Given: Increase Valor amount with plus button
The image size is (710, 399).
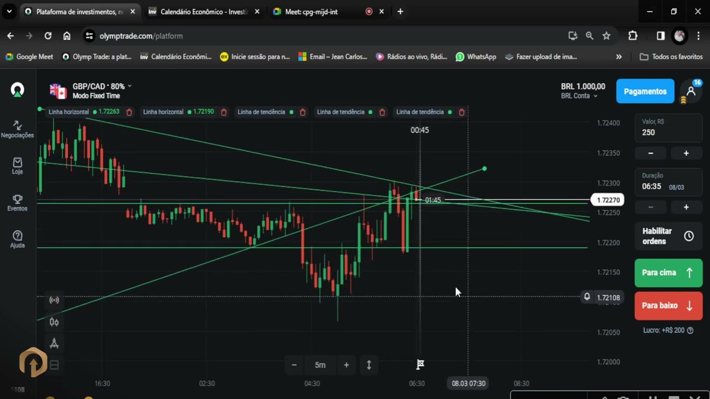Looking at the screenshot, I should point(686,154).
